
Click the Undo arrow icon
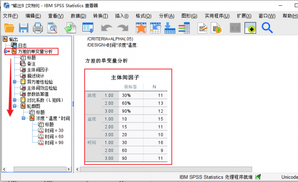point(106,28)
